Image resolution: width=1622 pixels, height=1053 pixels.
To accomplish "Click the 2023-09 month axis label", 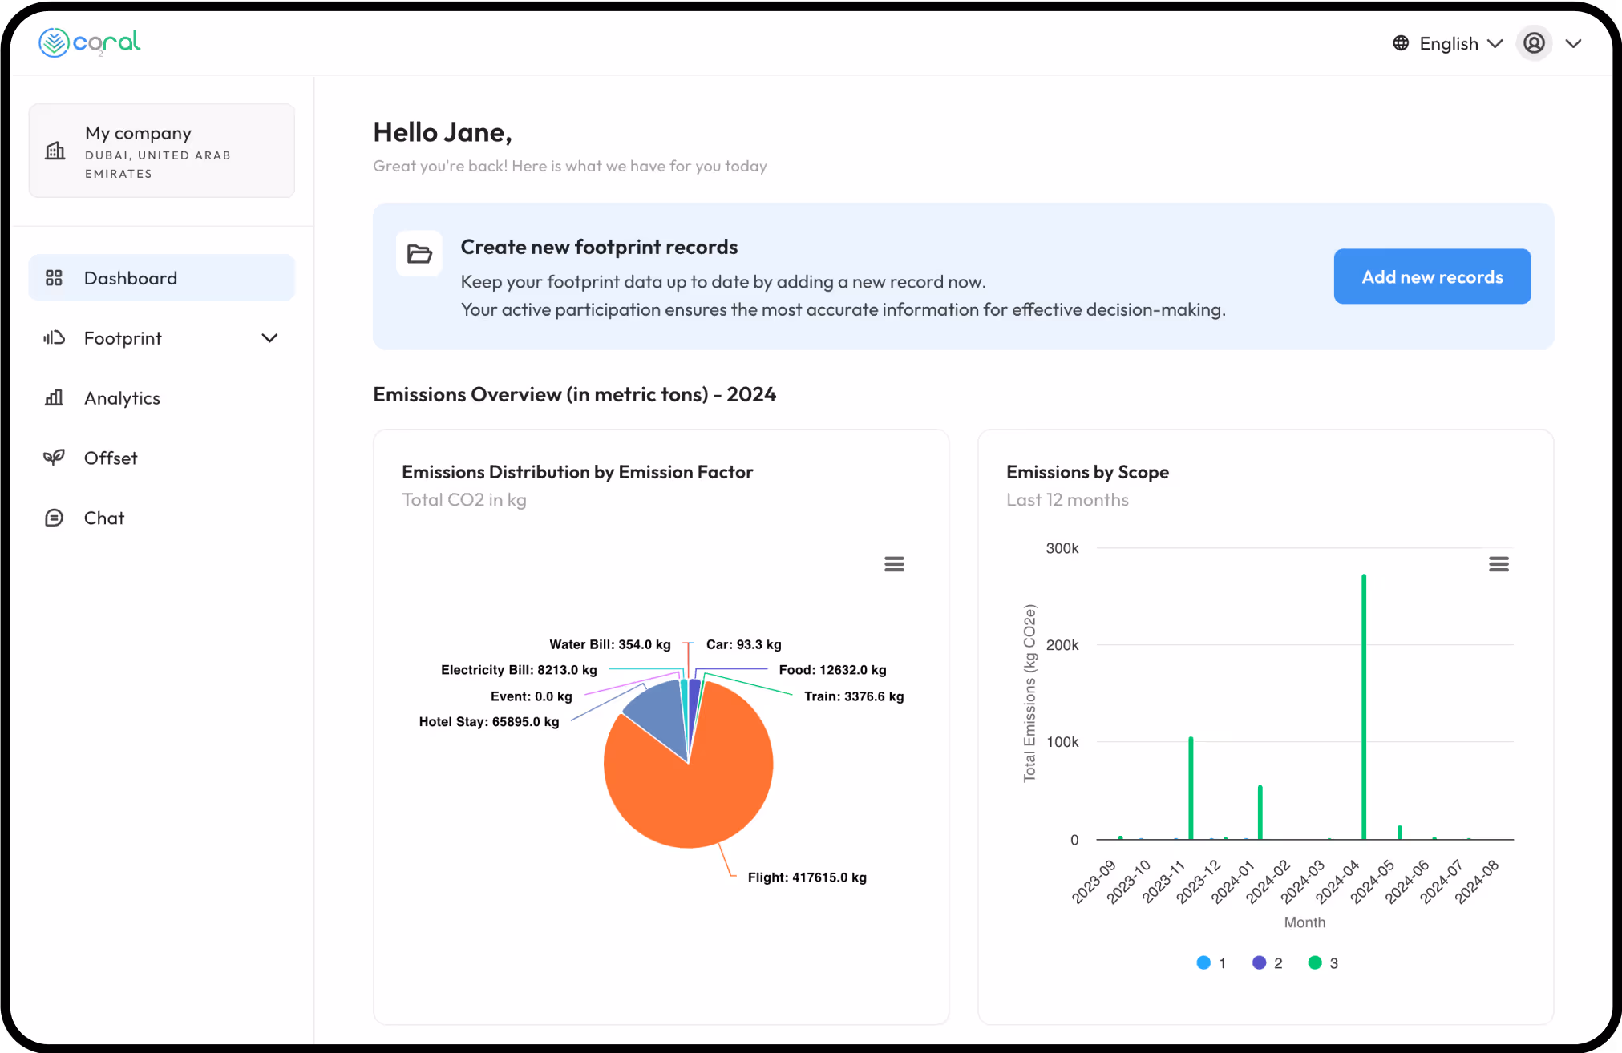I will click(1094, 882).
